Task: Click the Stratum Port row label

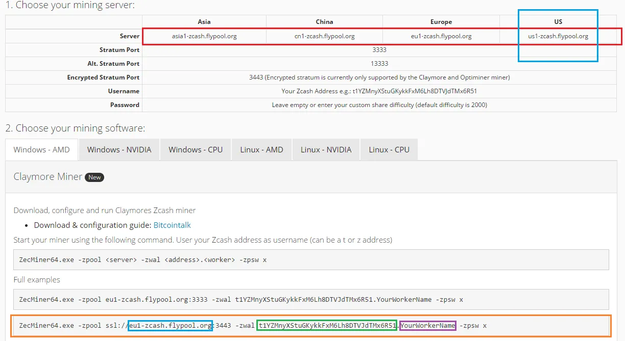Action: tap(119, 50)
